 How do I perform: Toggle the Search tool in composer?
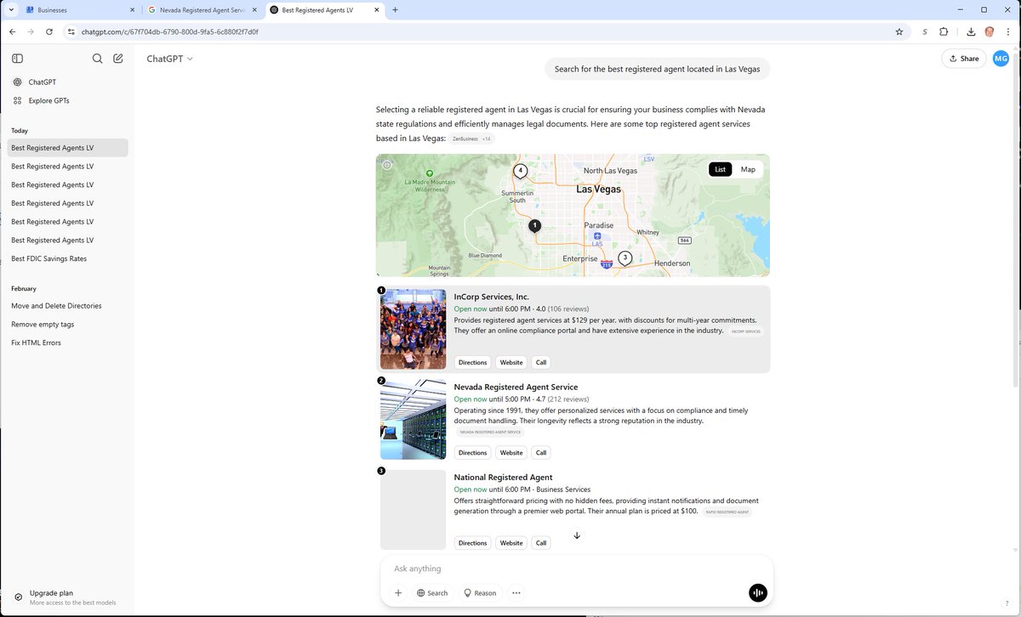pyautogui.click(x=432, y=593)
